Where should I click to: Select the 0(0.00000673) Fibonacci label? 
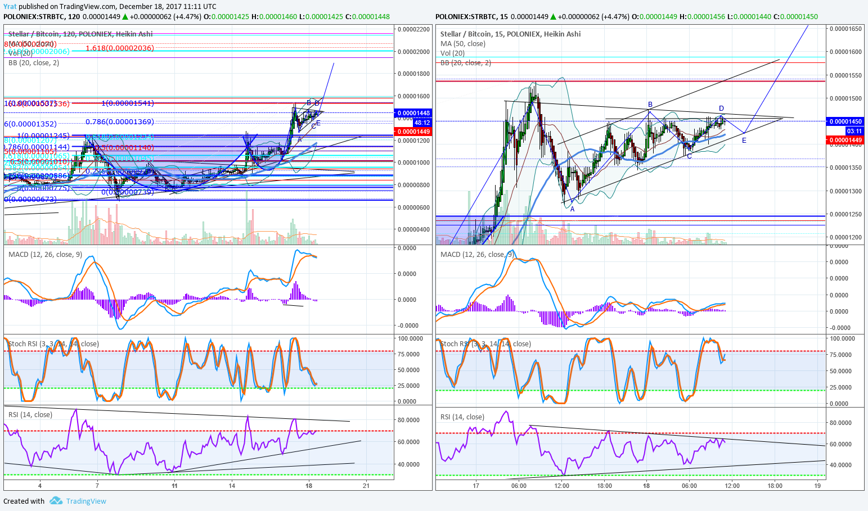click(30, 200)
